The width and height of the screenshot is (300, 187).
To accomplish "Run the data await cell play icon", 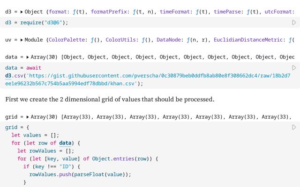I will (294, 68).
